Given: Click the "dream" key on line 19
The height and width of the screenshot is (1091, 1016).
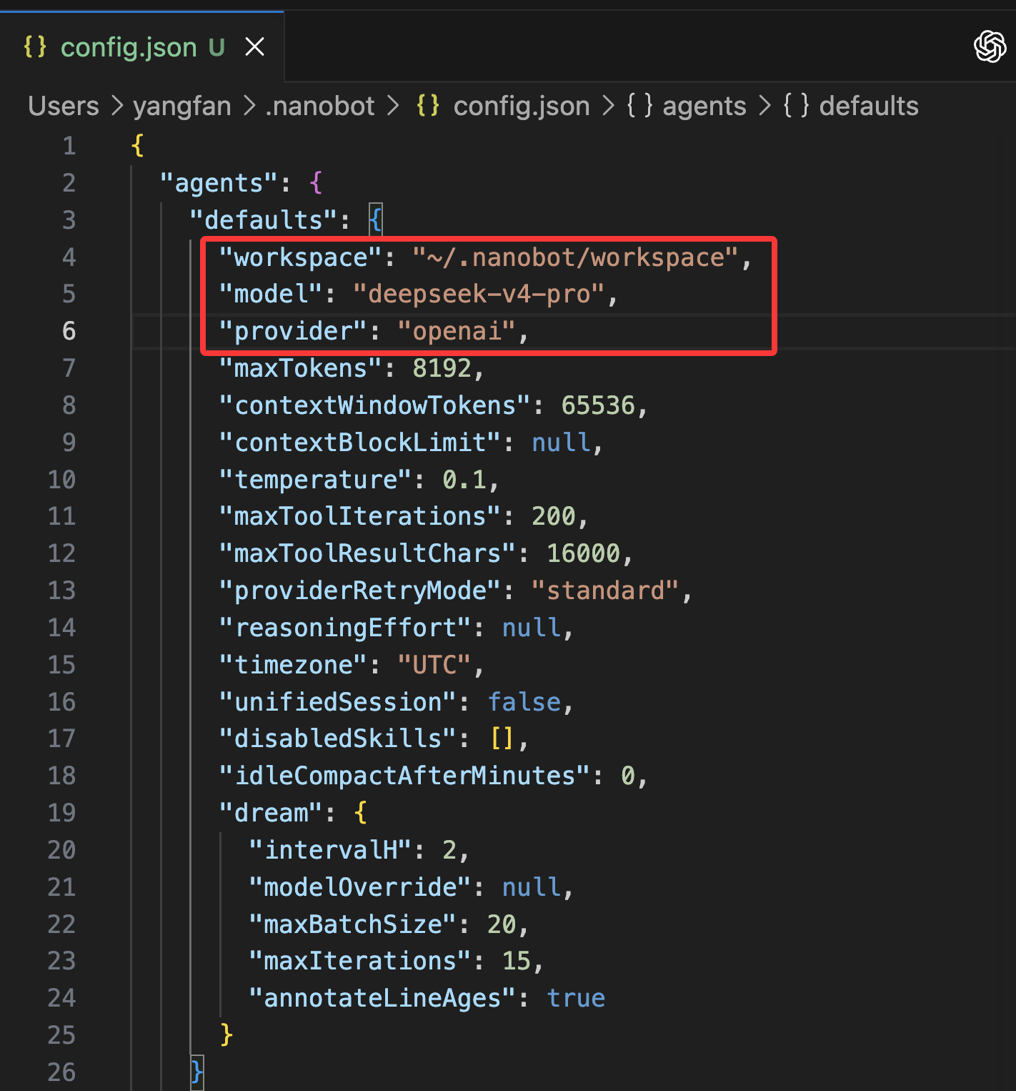Looking at the screenshot, I should 271,813.
